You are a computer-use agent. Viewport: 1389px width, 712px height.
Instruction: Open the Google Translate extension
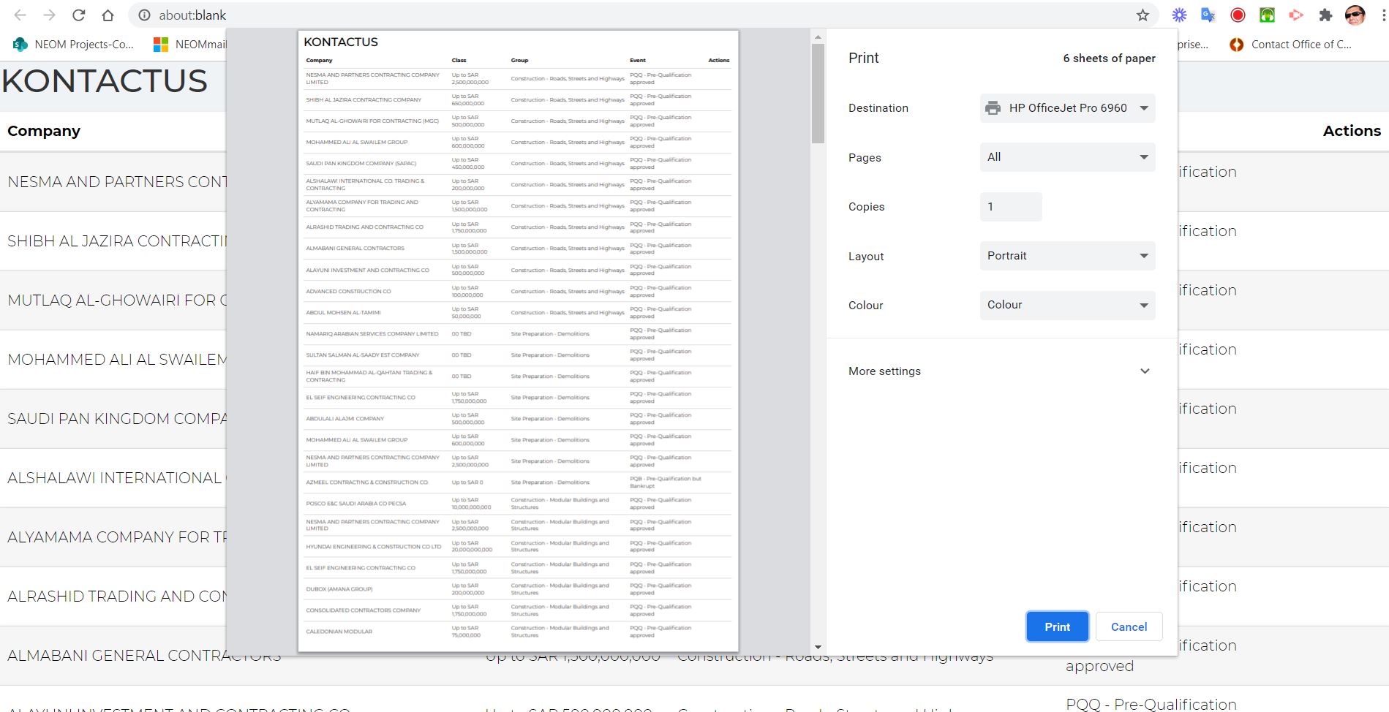pos(1208,15)
